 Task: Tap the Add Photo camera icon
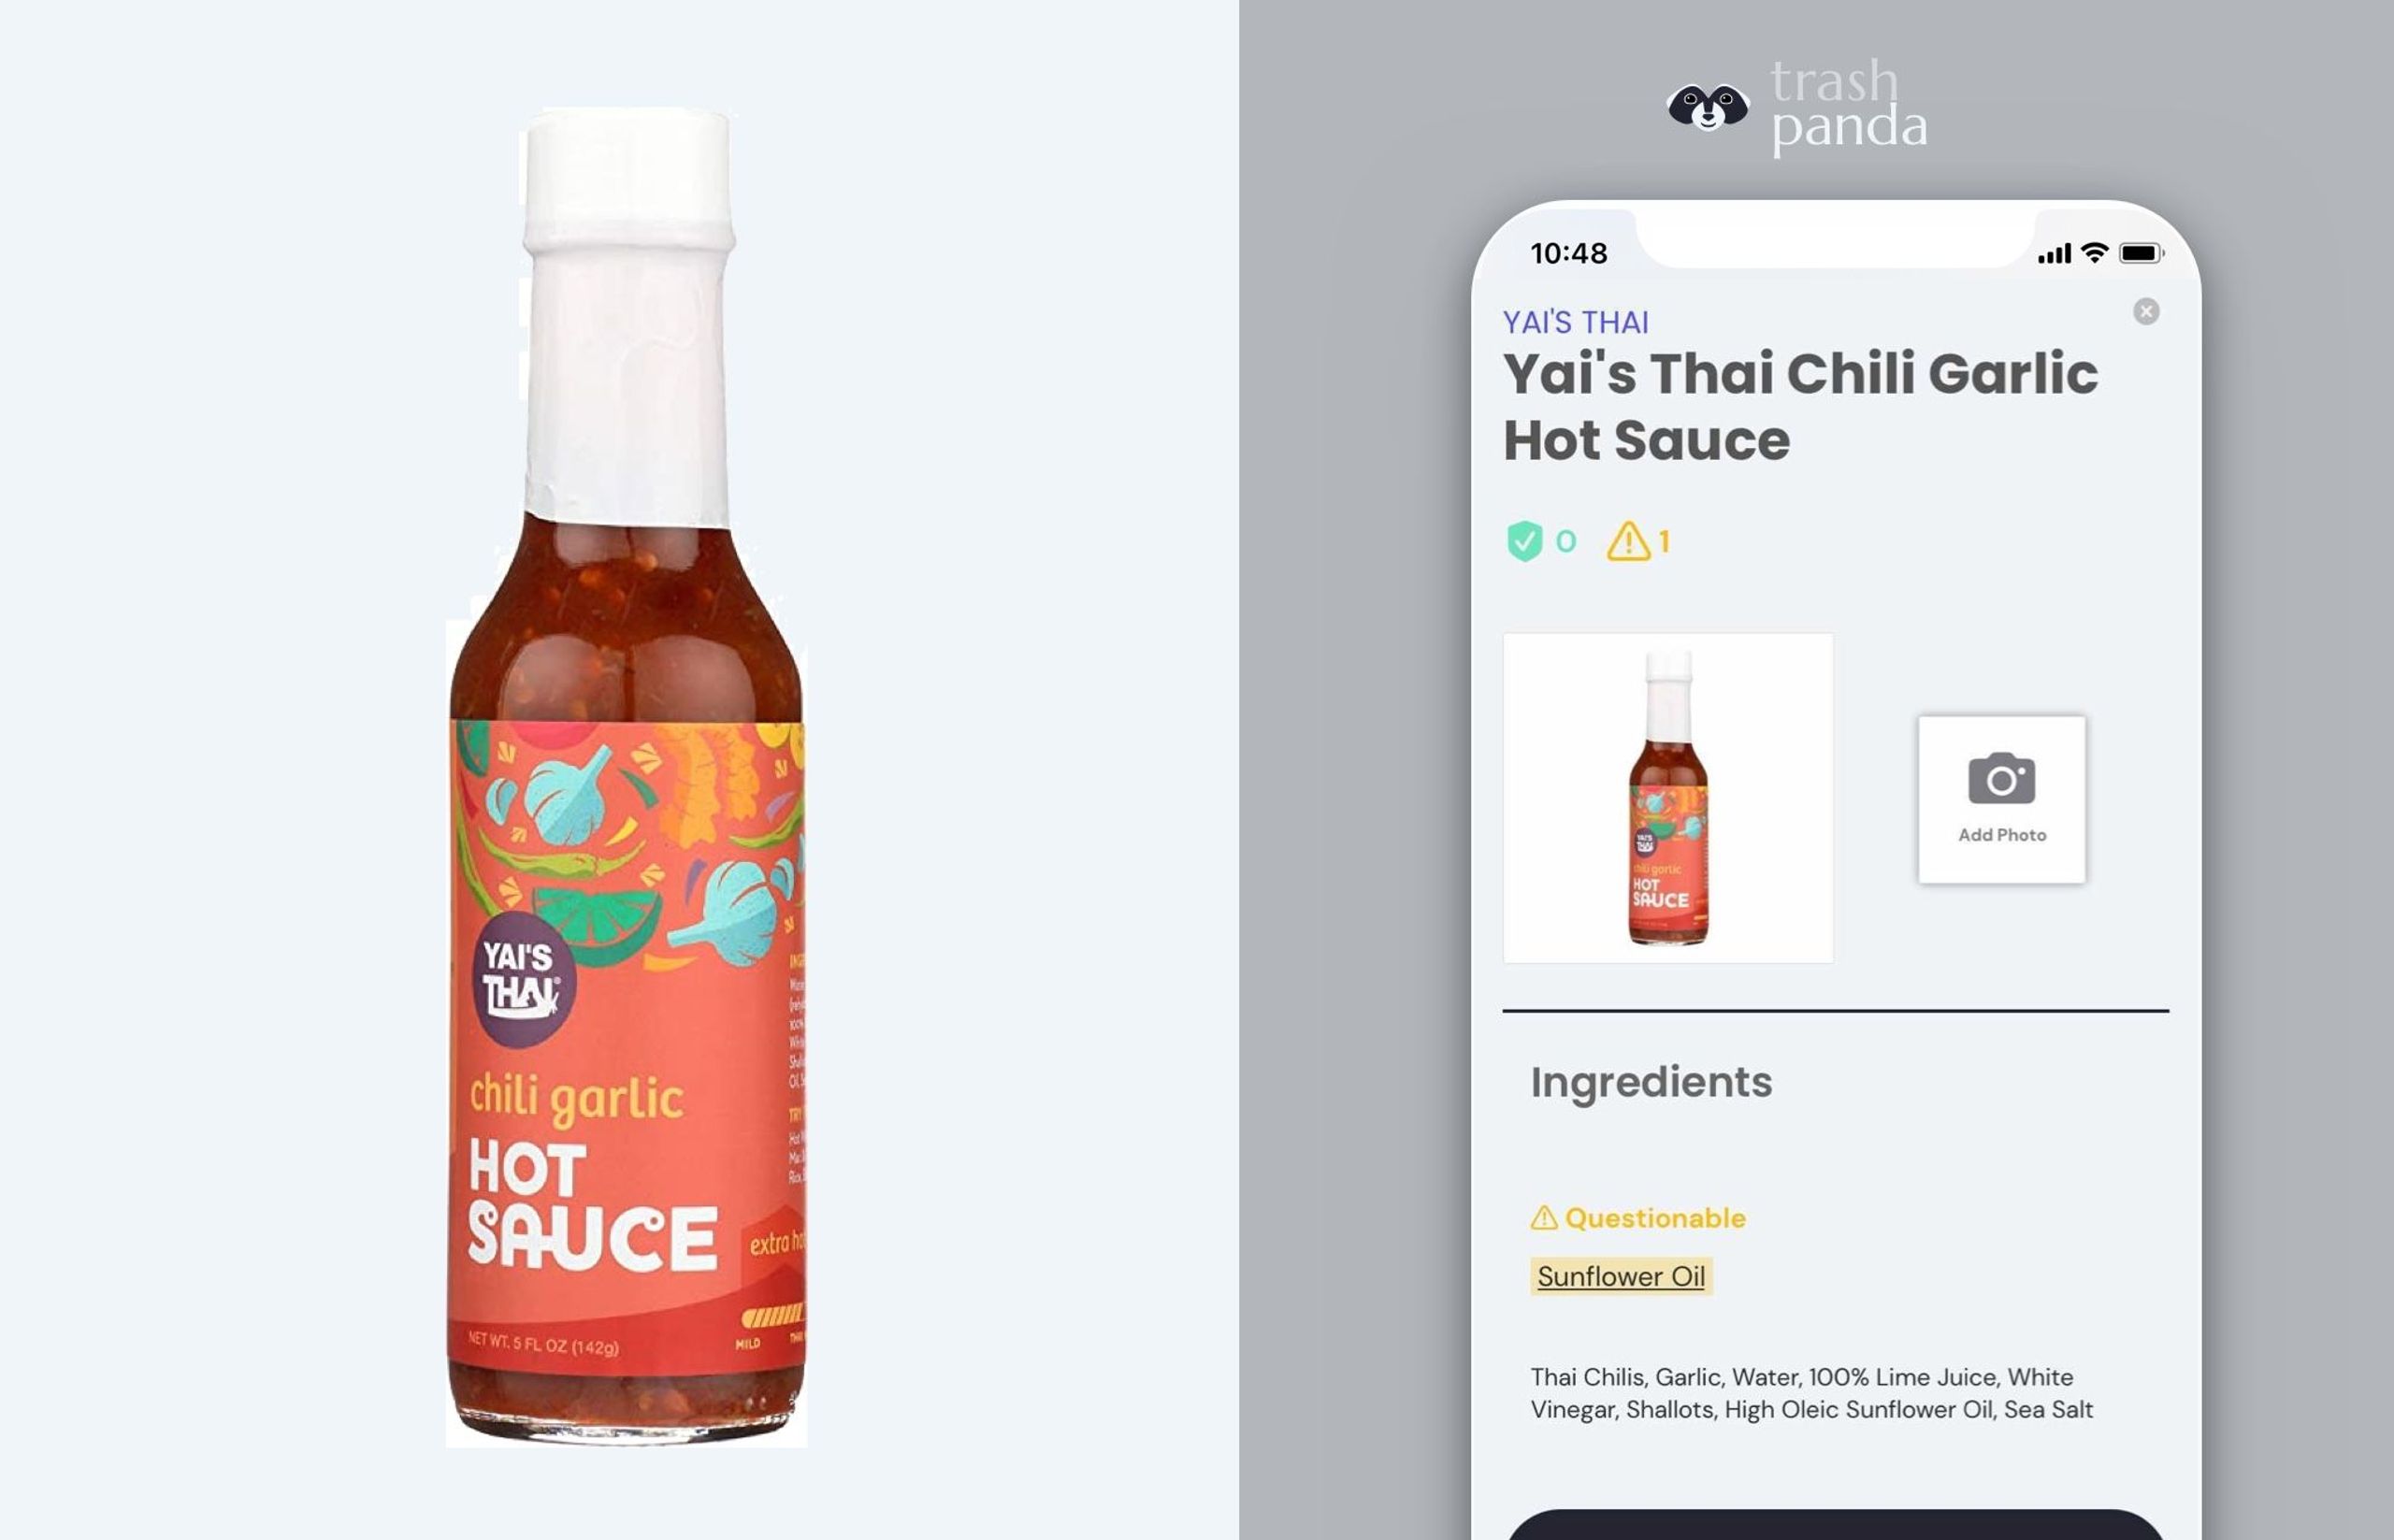2001,779
